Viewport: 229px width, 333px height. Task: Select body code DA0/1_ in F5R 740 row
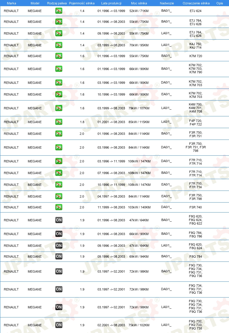(x=166, y=207)
